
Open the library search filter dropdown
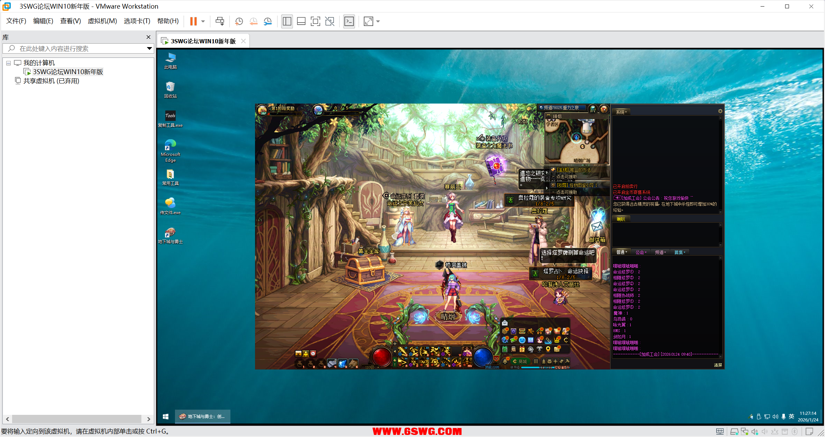pyautogui.click(x=149, y=48)
